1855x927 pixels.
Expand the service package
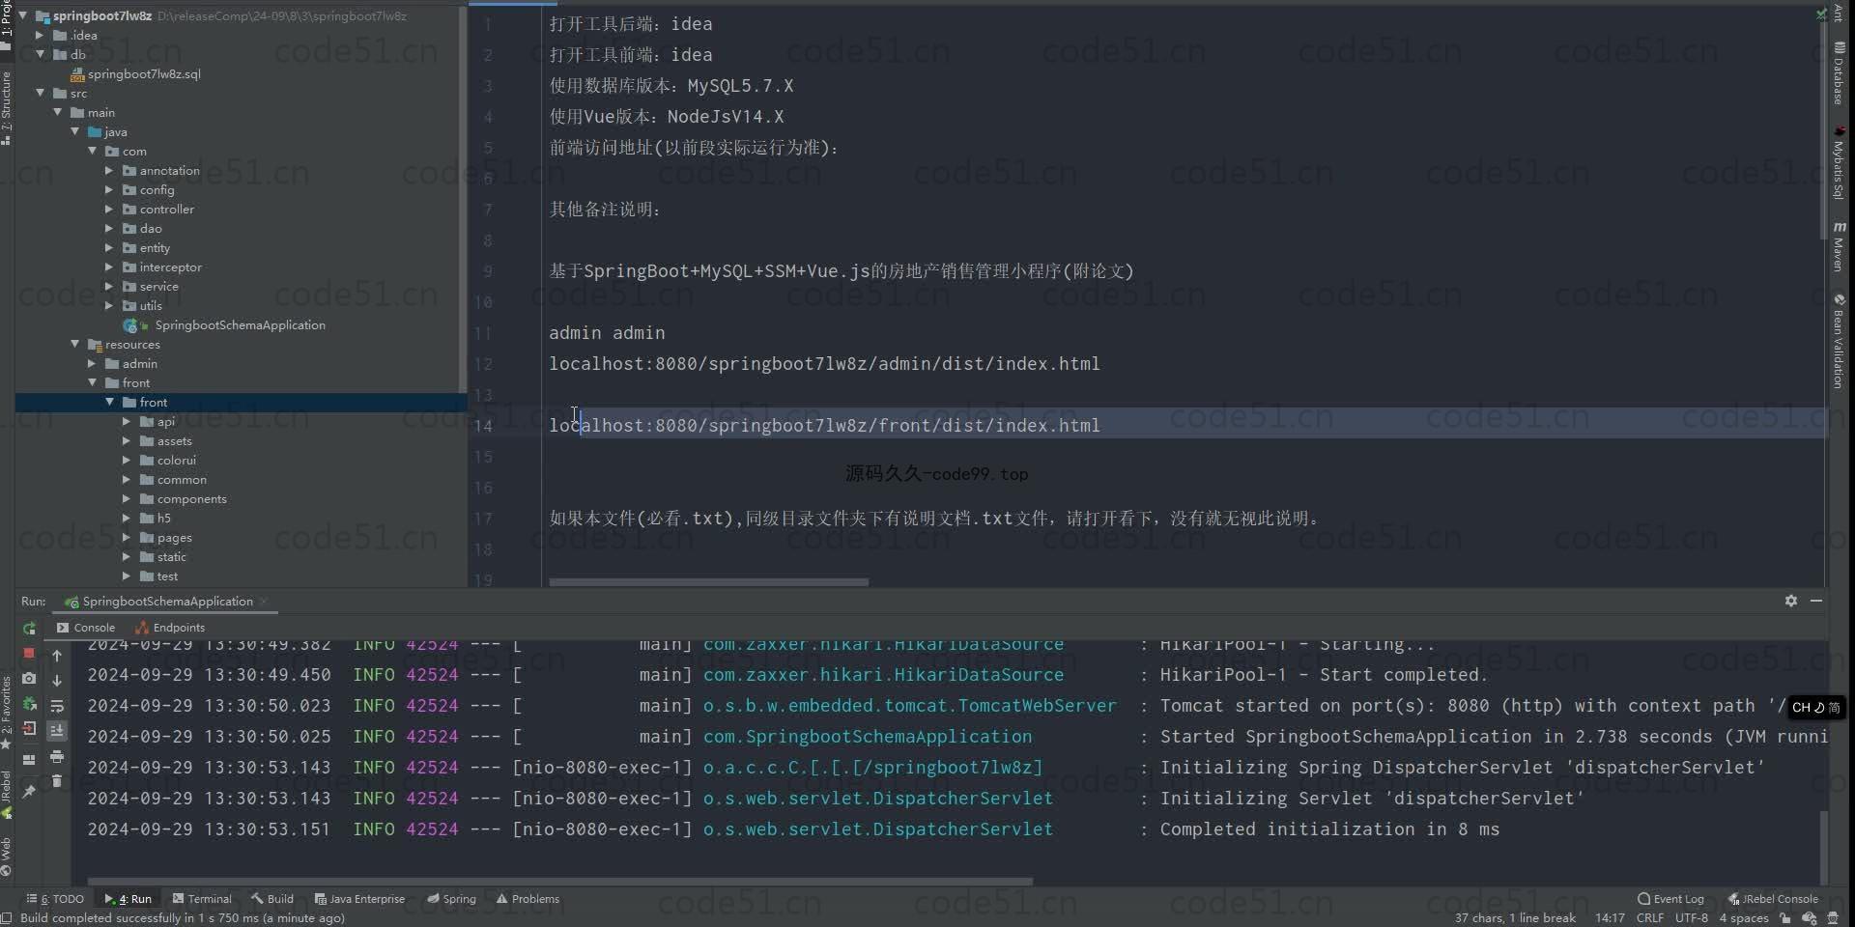click(x=109, y=286)
